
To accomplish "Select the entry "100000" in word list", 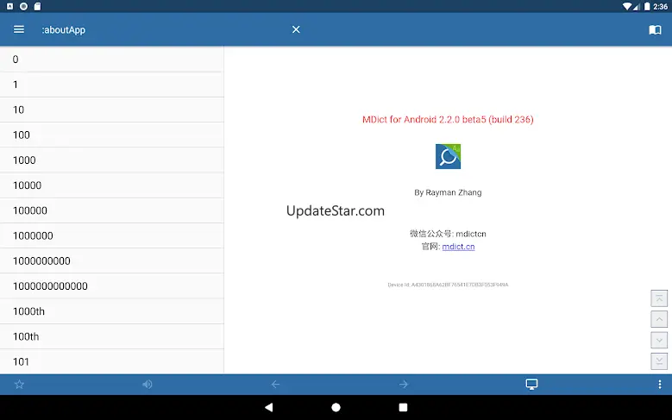I will point(112,210).
